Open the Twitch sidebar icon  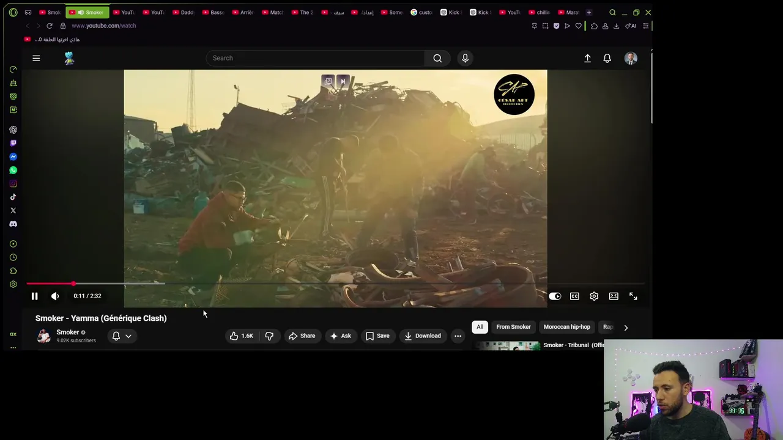(x=13, y=143)
